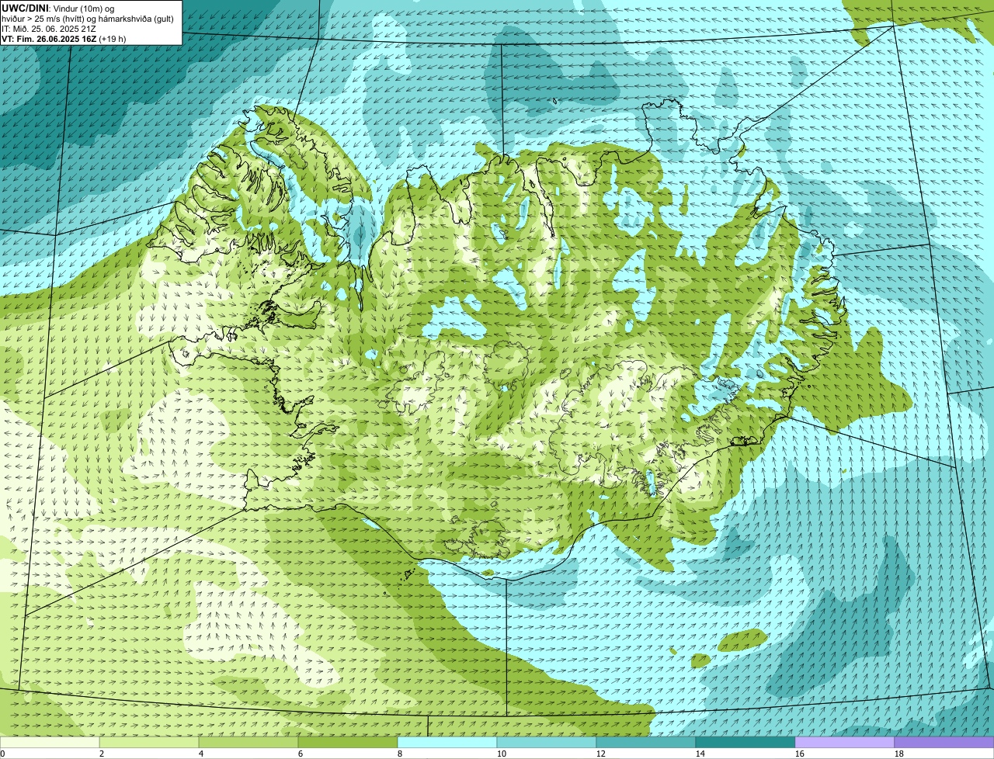The height and width of the screenshot is (759, 994).
Task: Click the 14–16 m/s dark teal legend swatch
Action: 745,742
